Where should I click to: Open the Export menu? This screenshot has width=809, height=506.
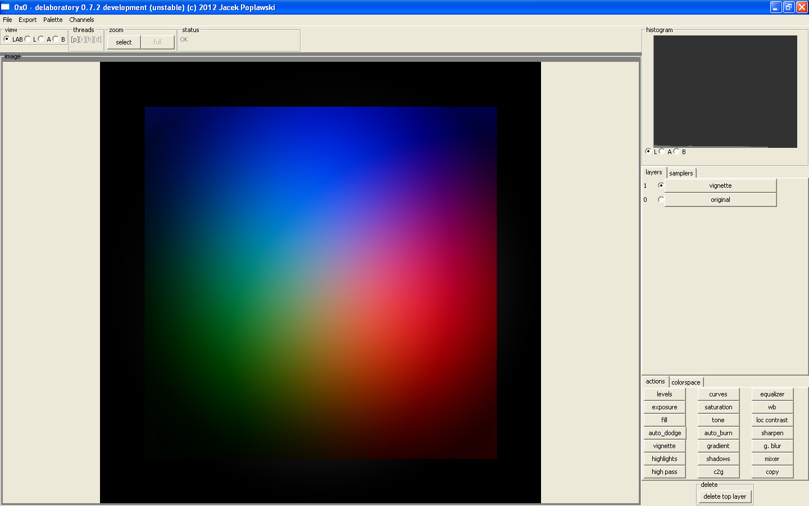[28, 20]
